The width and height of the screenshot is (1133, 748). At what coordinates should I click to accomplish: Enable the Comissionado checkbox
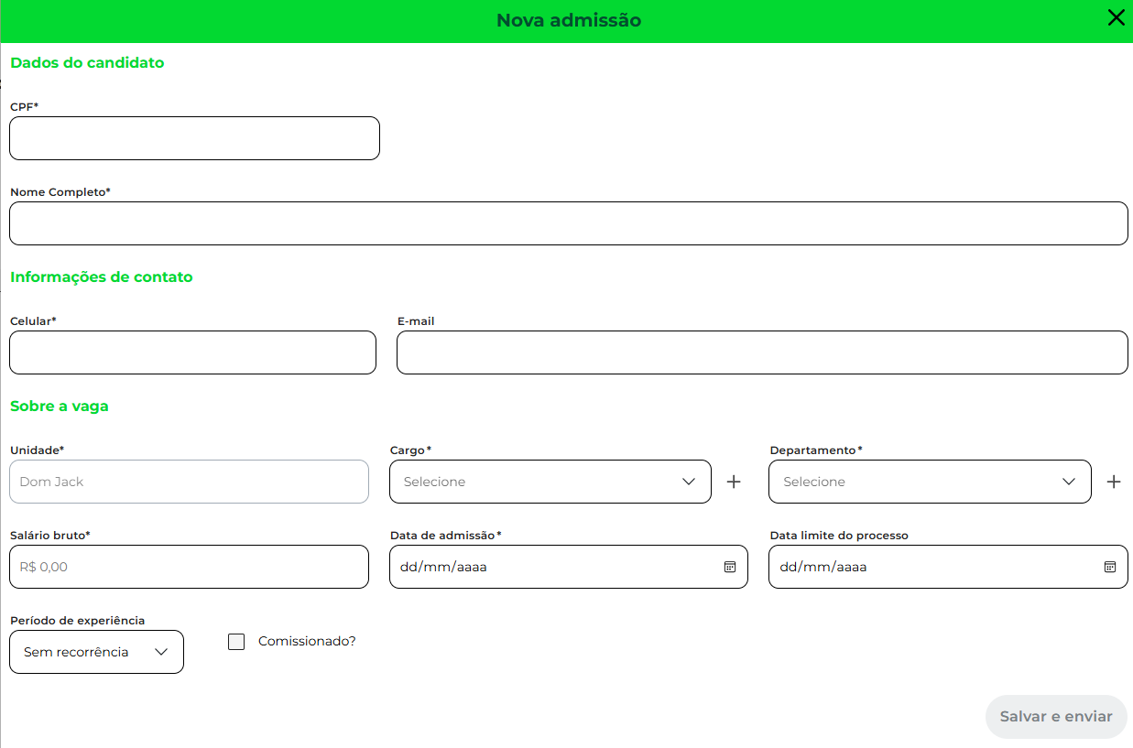coord(236,642)
